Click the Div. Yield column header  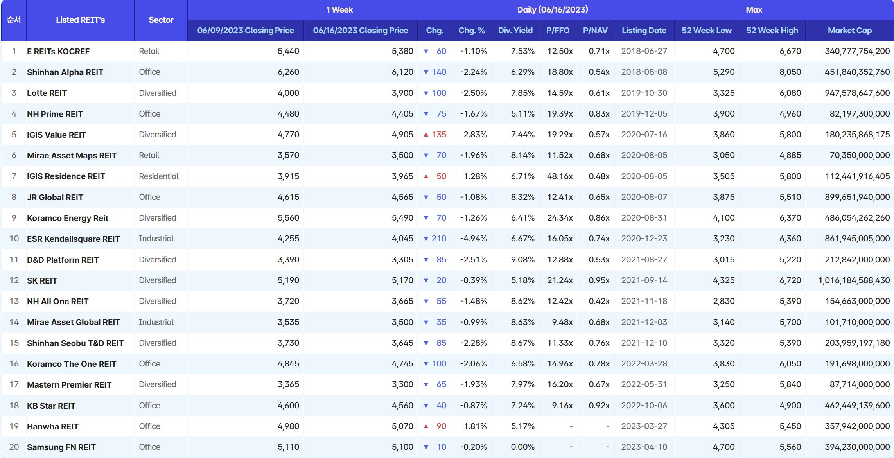coord(515,31)
